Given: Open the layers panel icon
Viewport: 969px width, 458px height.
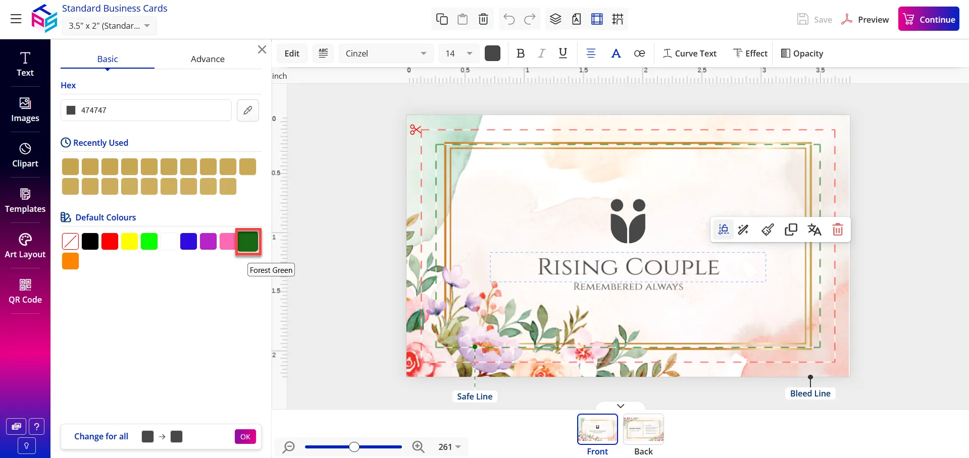Looking at the screenshot, I should coord(555,19).
